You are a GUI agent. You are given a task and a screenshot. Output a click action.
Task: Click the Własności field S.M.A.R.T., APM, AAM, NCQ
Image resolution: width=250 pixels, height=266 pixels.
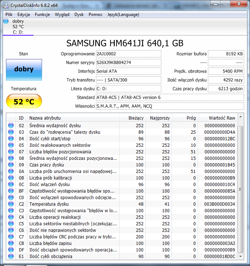pos(170,106)
